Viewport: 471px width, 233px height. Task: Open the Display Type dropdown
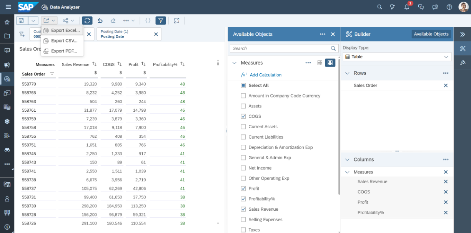pyautogui.click(x=398, y=57)
